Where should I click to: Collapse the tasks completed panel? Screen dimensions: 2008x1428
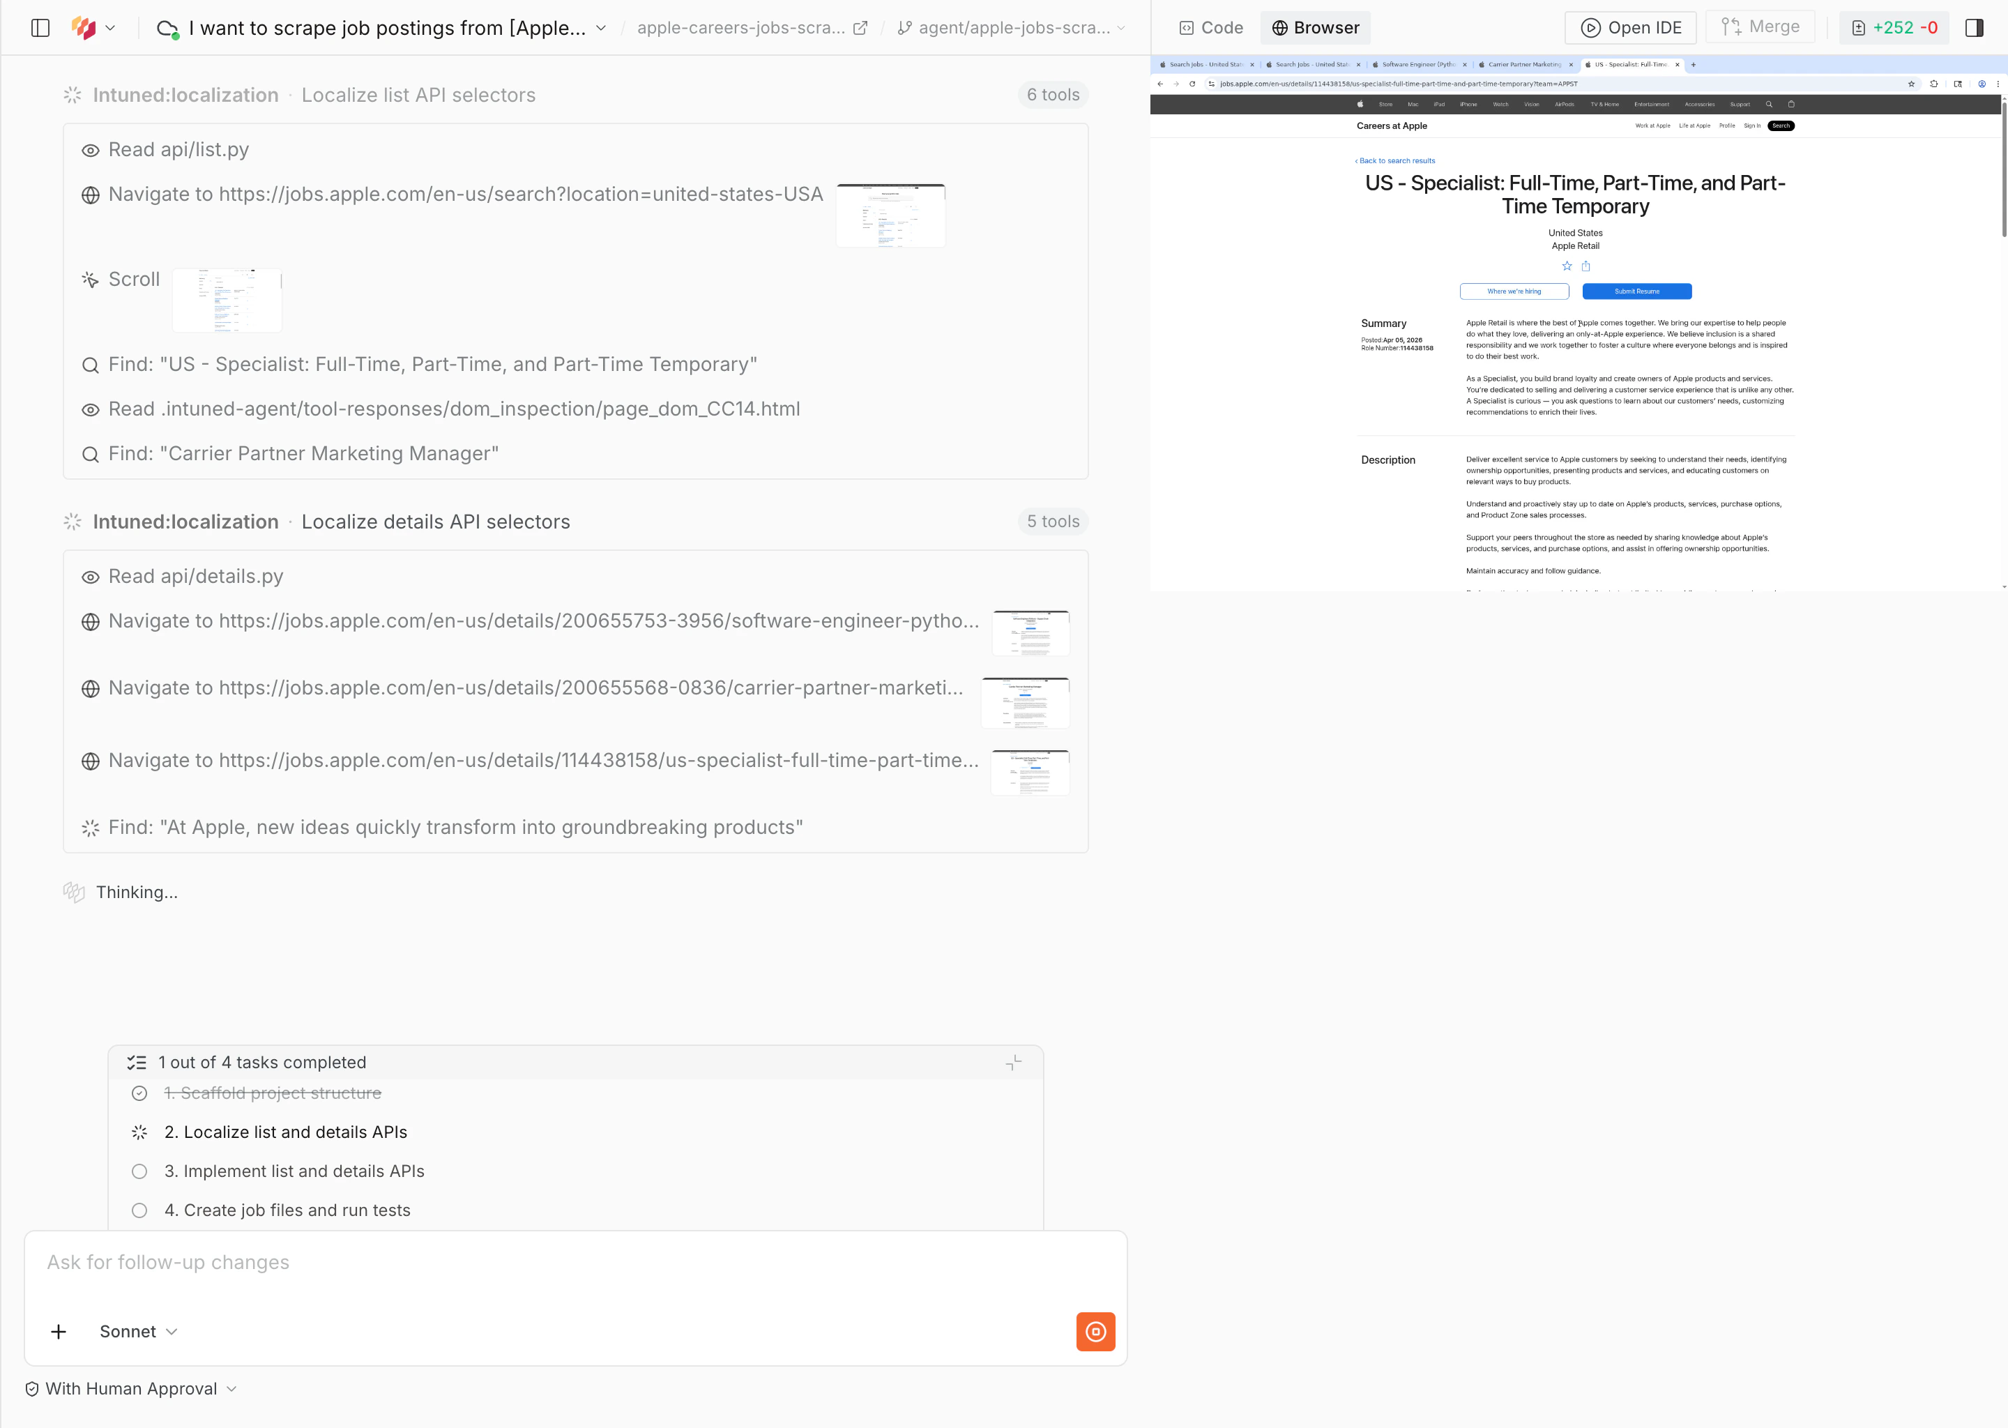point(1014,1063)
